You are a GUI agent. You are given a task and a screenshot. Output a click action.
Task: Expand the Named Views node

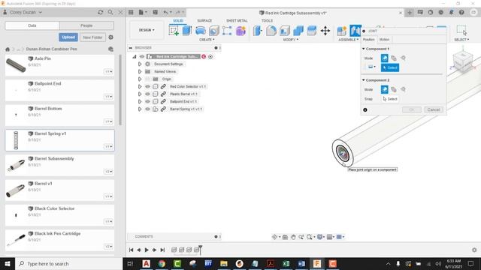[x=140, y=72]
